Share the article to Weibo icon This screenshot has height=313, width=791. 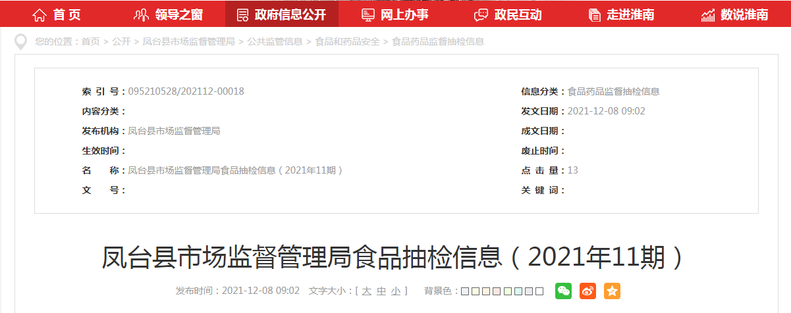point(587,291)
